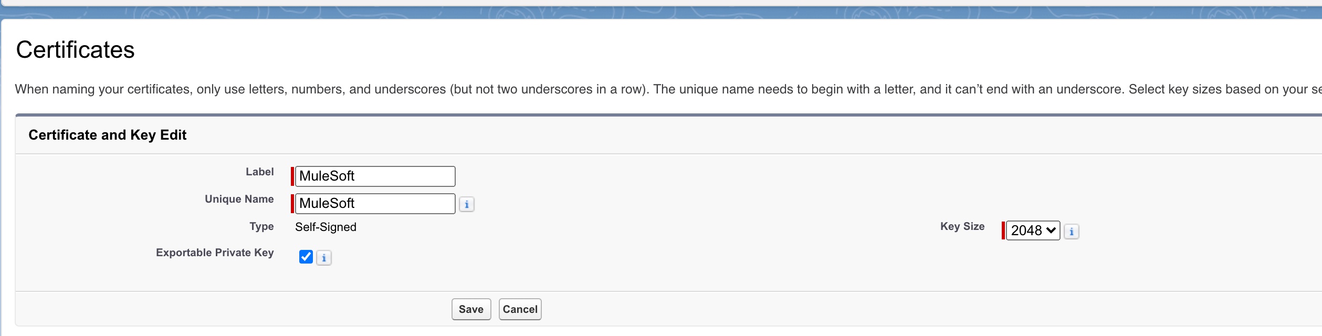The height and width of the screenshot is (336, 1322).
Task: Click the "Exportable Private Key" caption text
Action: (215, 253)
